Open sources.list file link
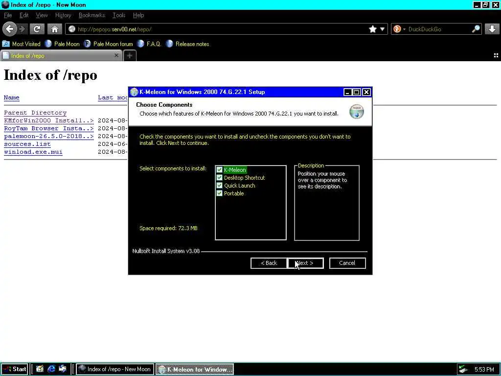Viewport: 501px width, 376px height. [27, 144]
